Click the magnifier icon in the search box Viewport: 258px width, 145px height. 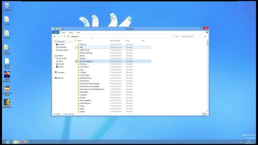[205, 36]
